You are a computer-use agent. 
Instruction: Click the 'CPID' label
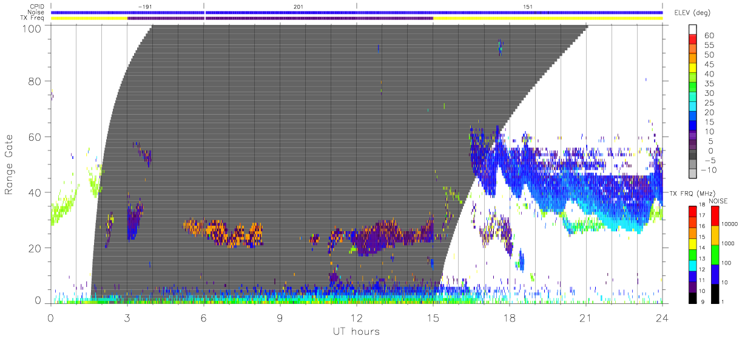coord(37,6)
